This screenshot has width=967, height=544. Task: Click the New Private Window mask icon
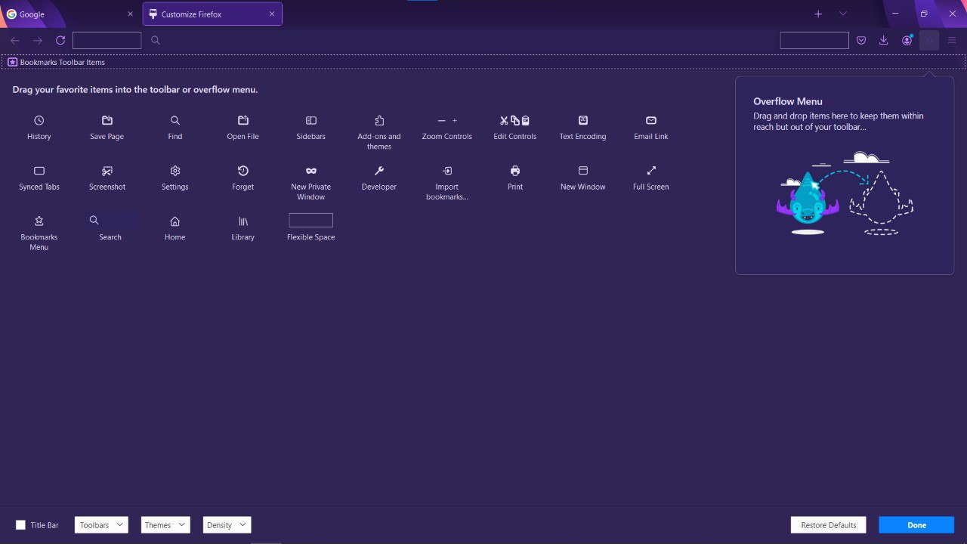click(311, 171)
